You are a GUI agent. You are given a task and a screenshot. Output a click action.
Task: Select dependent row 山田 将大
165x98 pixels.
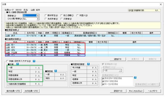[x=83, y=47]
